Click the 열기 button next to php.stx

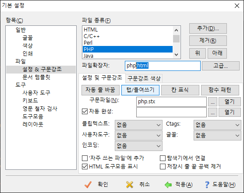click(x=230, y=102)
